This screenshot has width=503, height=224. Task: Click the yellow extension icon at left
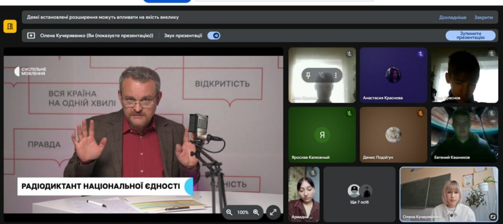10,27
